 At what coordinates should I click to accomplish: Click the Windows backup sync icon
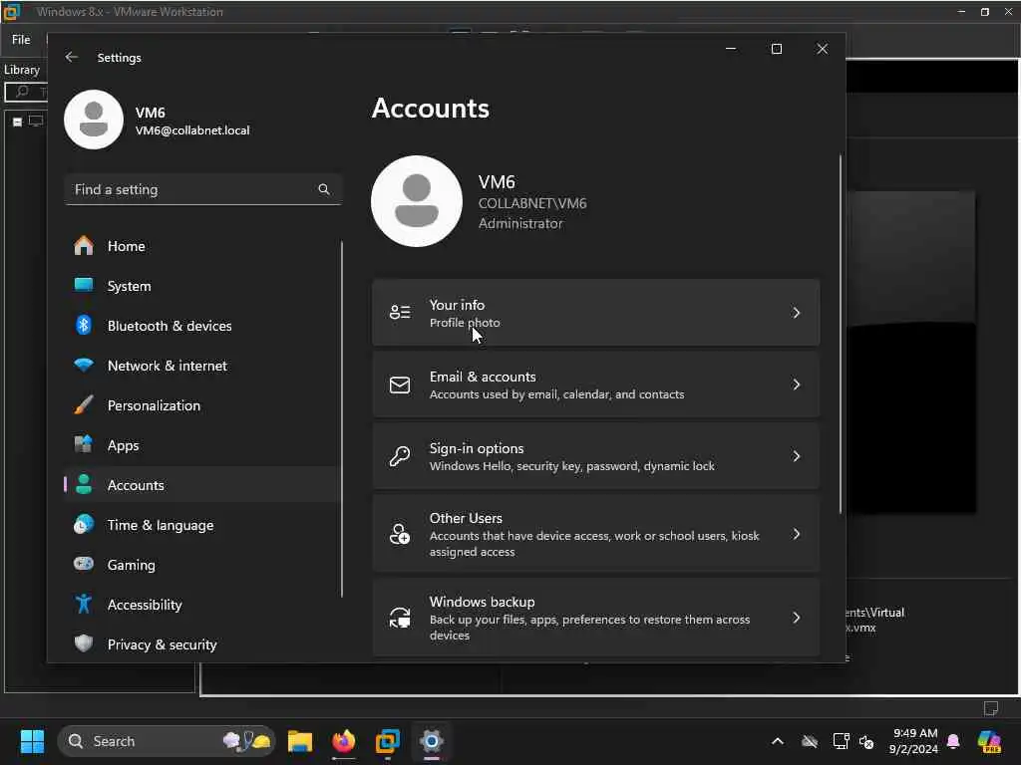click(x=400, y=618)
